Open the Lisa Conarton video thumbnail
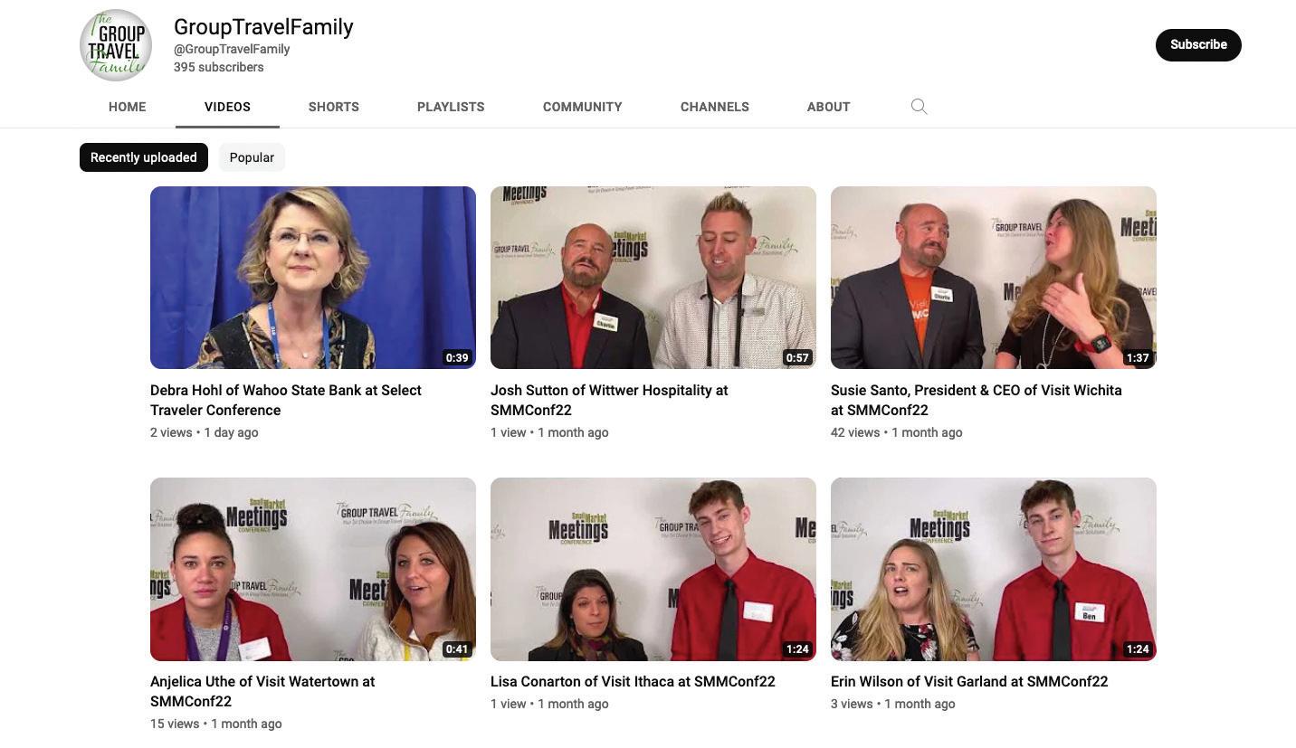Screen dimensions: 1296x748 point(653,569)
